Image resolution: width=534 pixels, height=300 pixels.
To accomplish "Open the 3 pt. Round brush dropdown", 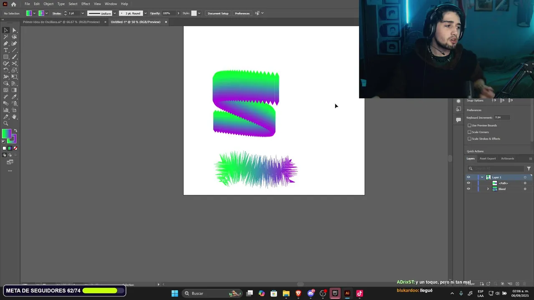I will [x=145, y=13].
